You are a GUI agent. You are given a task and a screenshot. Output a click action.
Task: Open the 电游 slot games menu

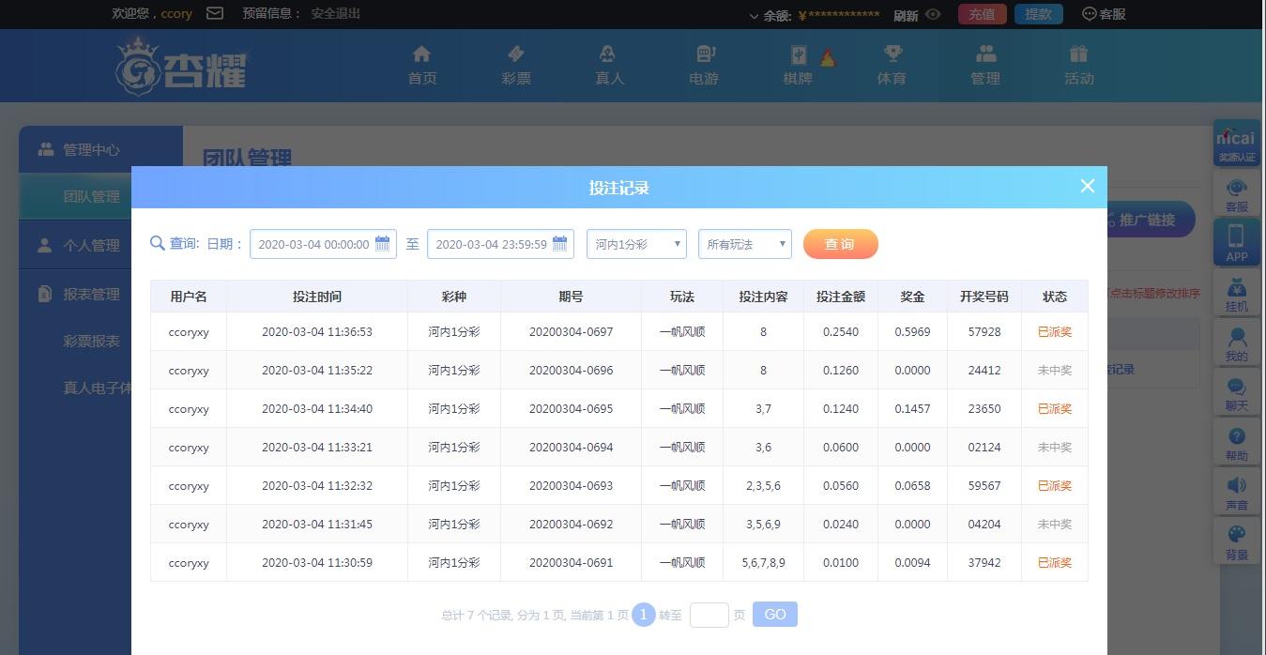coord(703,66)
